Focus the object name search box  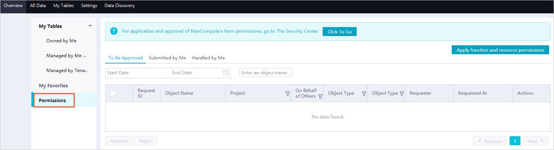266,73
